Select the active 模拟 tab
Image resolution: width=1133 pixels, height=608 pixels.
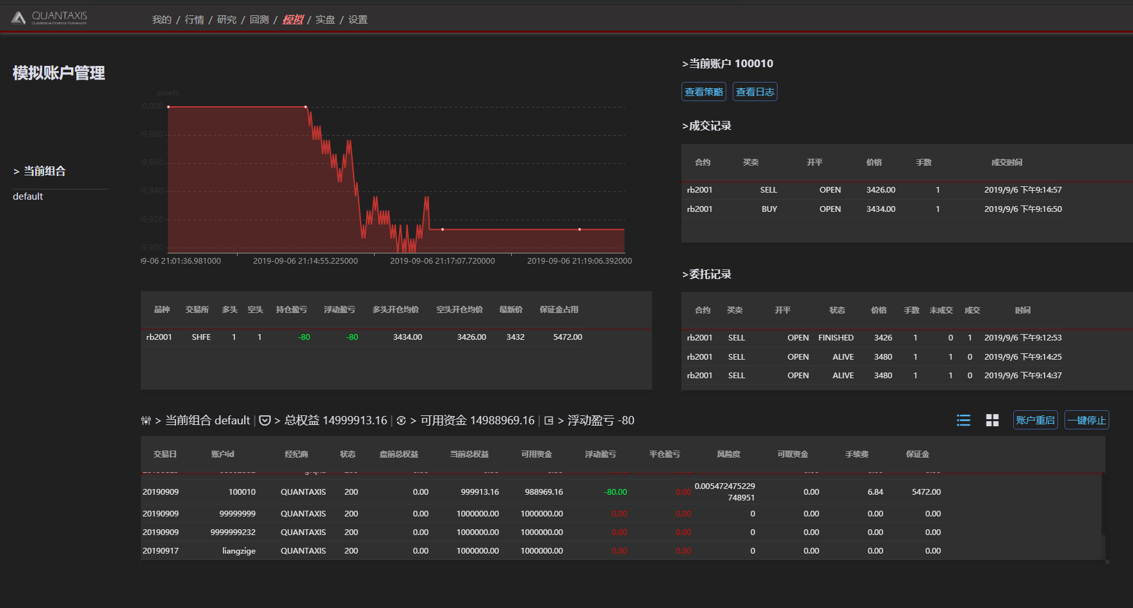(293, 20)
